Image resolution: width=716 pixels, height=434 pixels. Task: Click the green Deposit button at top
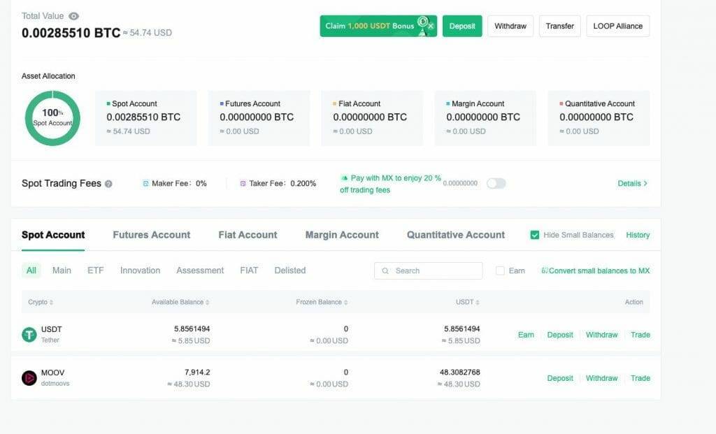click(462, 26)
